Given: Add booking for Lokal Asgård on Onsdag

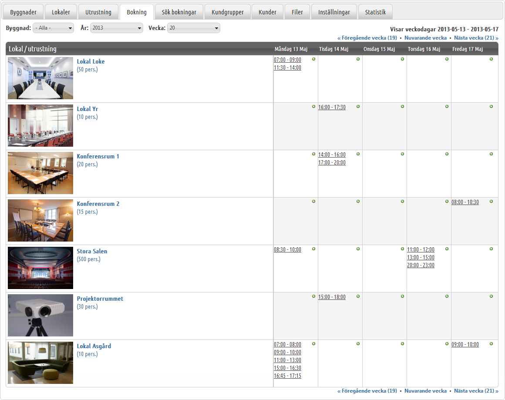Looking at the screenshot, I should 403,344.
